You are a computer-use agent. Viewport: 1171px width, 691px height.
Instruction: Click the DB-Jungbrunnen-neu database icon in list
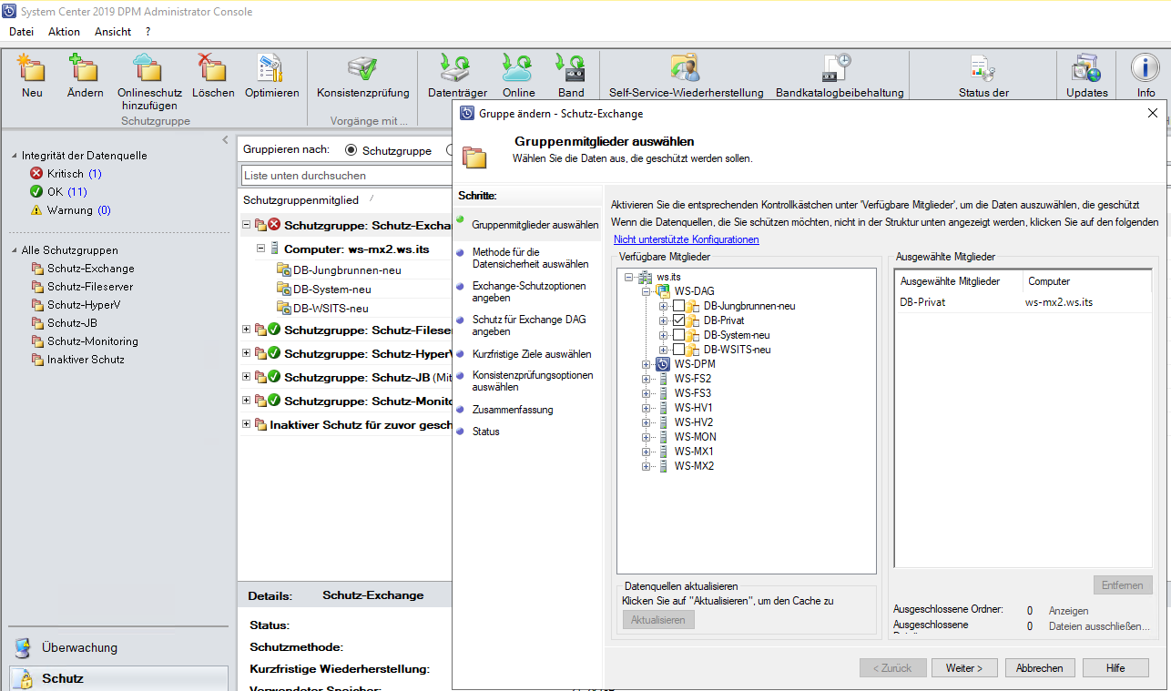click(x=284, y=269)
